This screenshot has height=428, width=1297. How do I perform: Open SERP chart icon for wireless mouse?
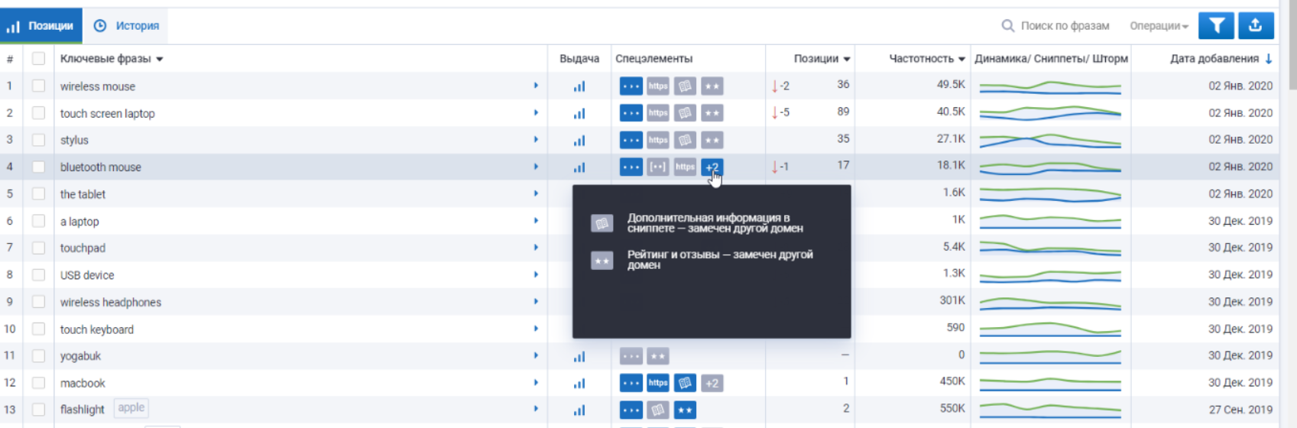pos(579,86)
